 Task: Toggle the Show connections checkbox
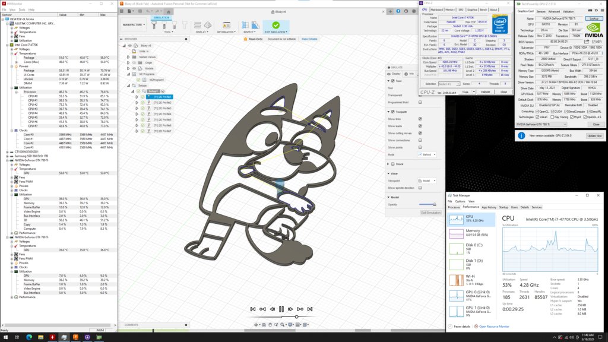[420, 140]
